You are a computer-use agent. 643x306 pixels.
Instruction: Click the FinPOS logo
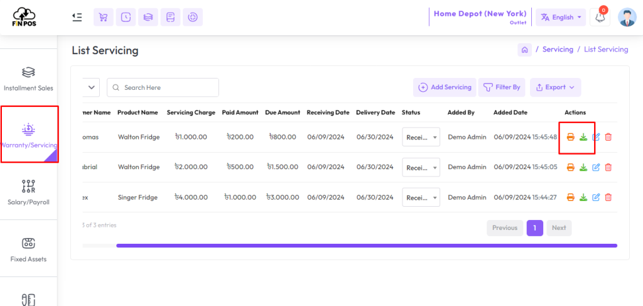(x=24, y=17)
